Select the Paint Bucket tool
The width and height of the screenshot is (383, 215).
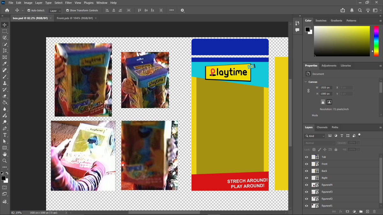click(x=4, y=103)
